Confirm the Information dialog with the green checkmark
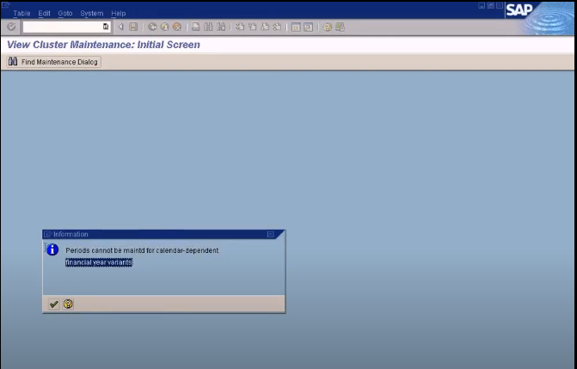The height and width of the screenshot is (369, 577). [x=53, y=304]
